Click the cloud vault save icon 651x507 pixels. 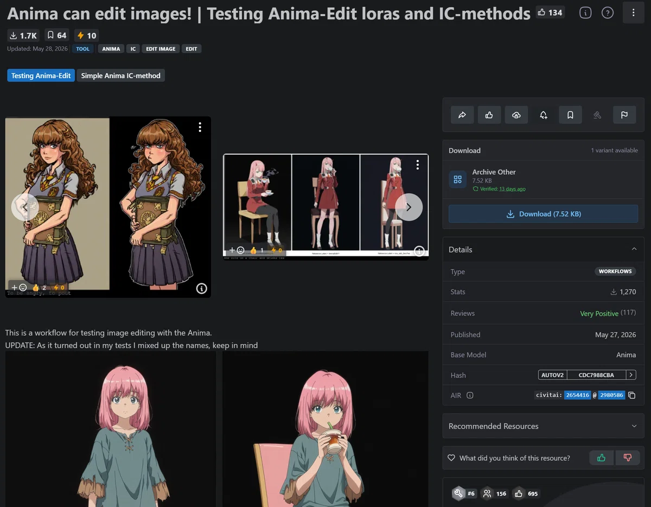pyautogui.click(x=516, y=115)
